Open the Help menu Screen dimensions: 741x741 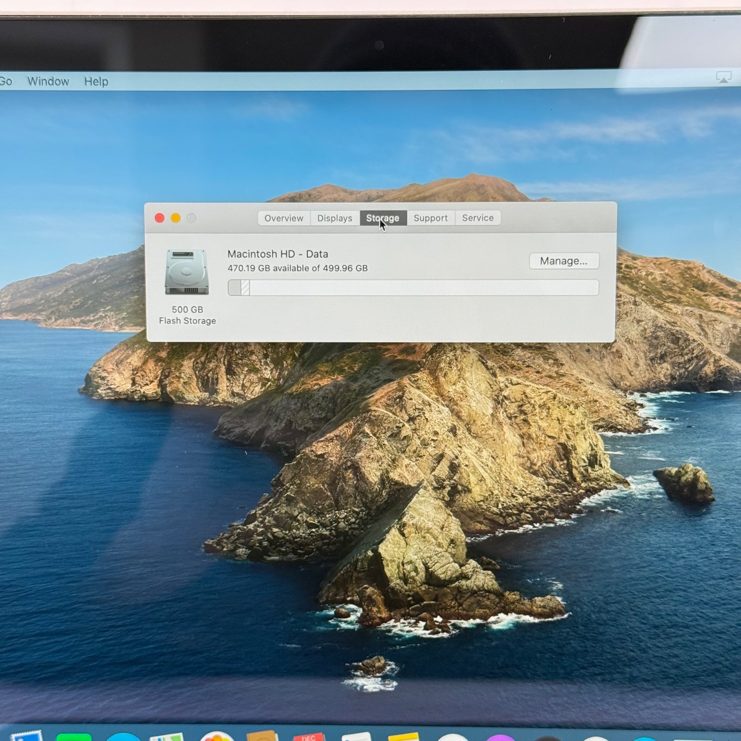pyautogui.click(x=96, y=82)
